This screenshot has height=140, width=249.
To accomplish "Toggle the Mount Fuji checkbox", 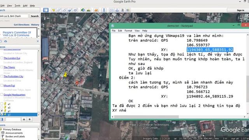I will 2,86.
